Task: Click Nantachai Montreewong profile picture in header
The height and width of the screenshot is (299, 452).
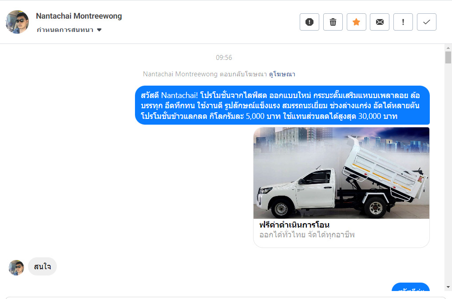Action: pyautogui.click(x=17, y=22)
